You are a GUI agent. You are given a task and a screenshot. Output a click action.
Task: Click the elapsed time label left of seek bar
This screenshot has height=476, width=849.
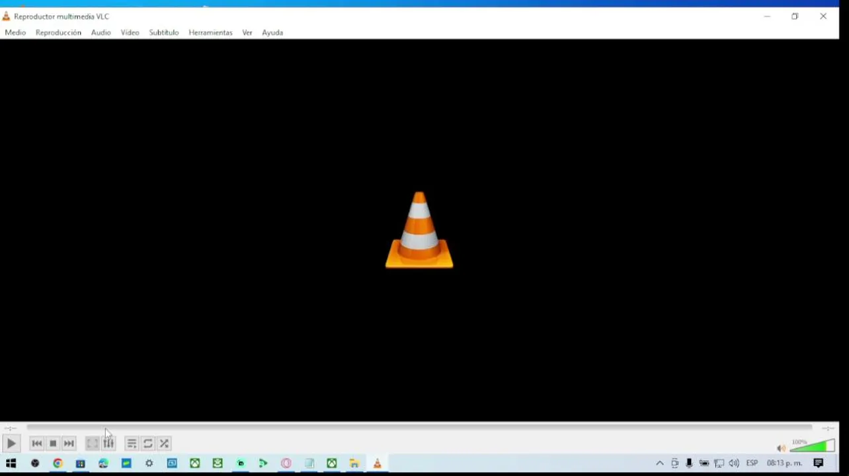[x=11, y=428]
